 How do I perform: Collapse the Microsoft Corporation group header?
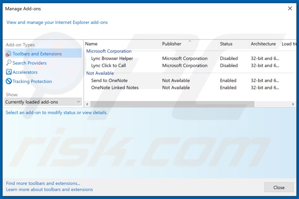pos(109,51)
